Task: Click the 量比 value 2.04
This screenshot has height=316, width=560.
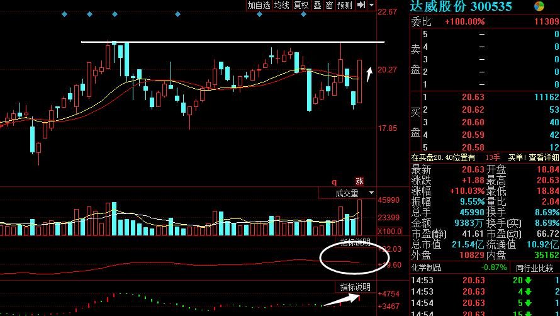Action: [550, 201]
